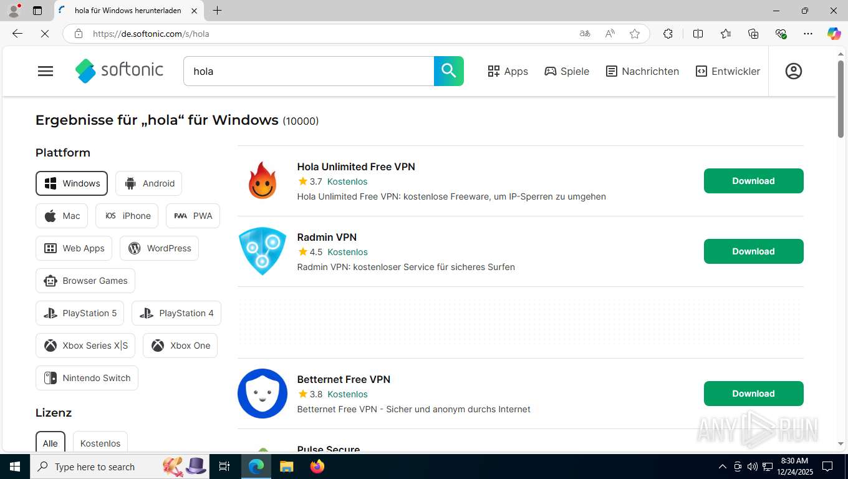Click the Hola flame app icon
This screenshot has width=848, height=479.
(x=263, y=181)
